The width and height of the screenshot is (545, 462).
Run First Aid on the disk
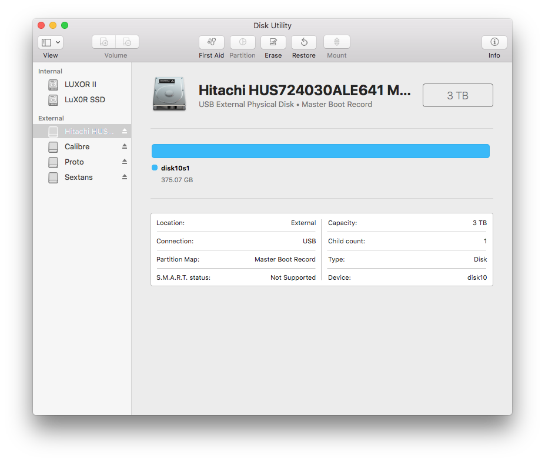pos(211,42)
